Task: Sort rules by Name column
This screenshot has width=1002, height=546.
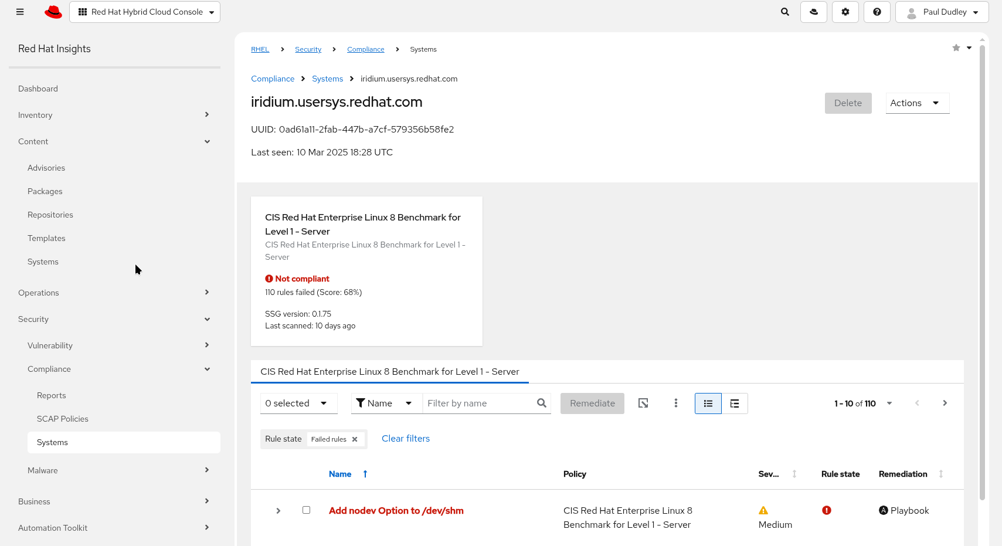Action: (x=348, y=474)
